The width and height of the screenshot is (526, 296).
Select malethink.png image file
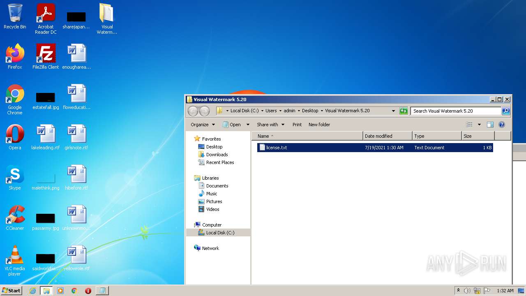pyautogui.click(x=46, y=181)
